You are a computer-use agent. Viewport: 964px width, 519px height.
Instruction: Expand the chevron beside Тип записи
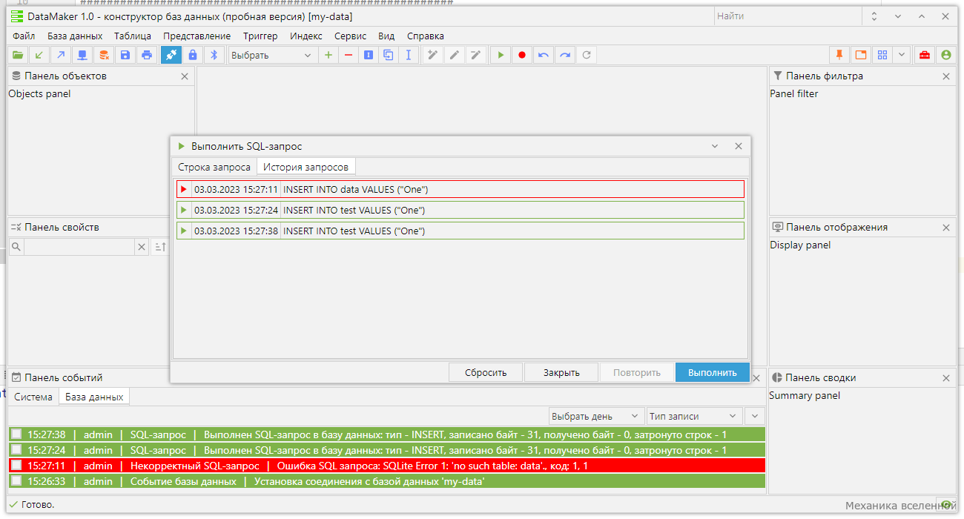tap(754, 416)
